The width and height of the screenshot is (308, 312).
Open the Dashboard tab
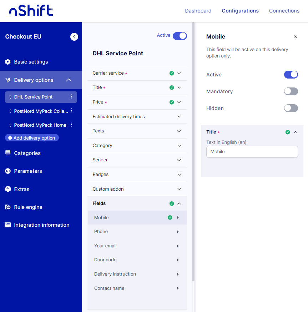(x=198, y=11)
